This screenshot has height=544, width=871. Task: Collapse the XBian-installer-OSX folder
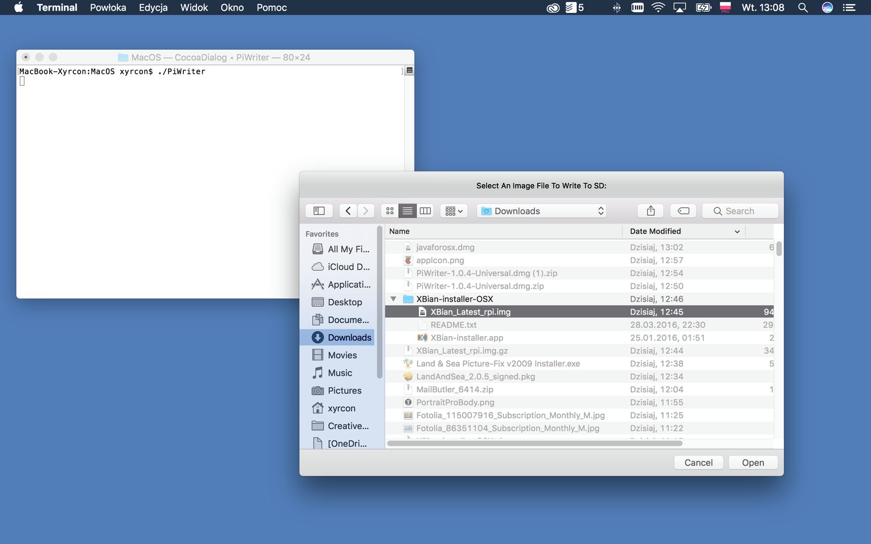[x=393, y=299]
